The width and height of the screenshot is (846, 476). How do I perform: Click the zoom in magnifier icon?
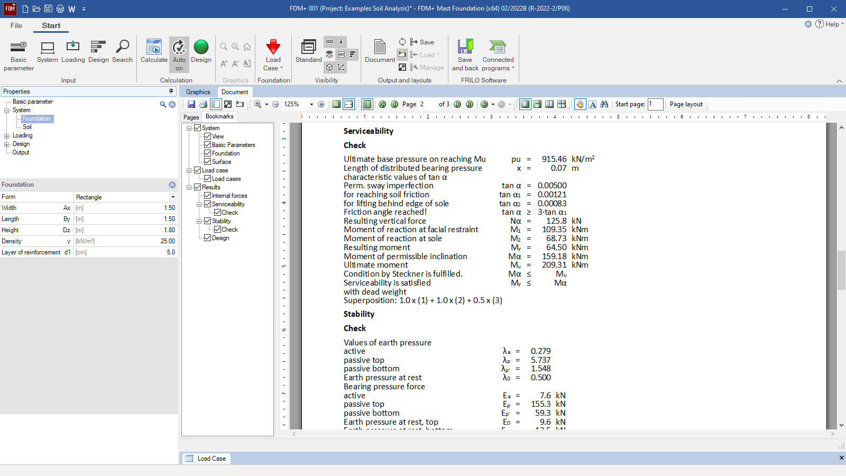coord(258,104)
